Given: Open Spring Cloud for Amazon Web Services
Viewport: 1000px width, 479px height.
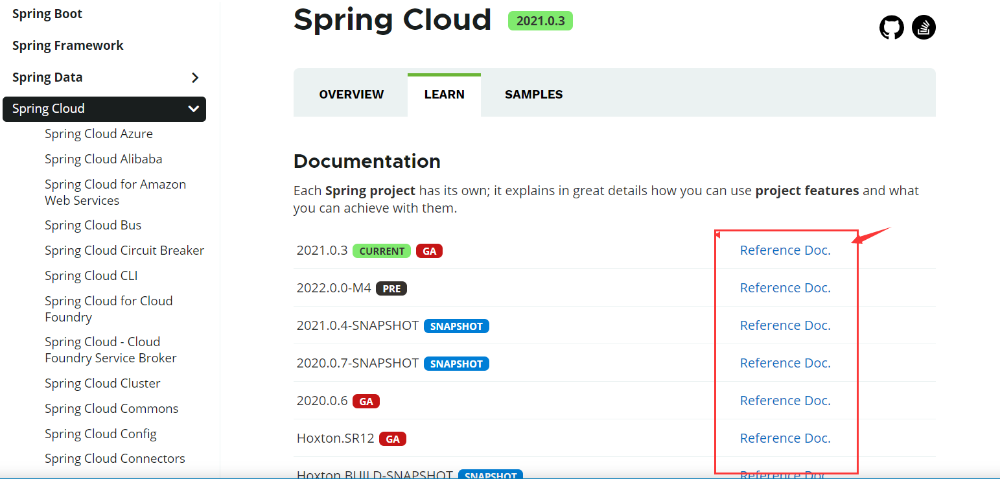Looking at the screenshot, I should tap(115, 193).
